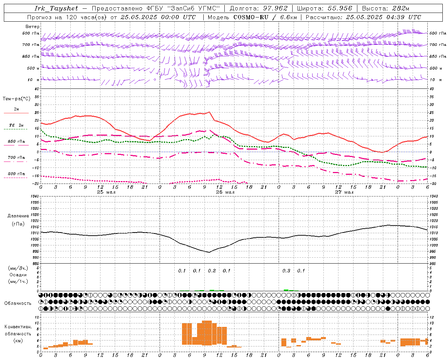
Task: Click the (гПа) unit under Давление
Action: pos(18,224)
